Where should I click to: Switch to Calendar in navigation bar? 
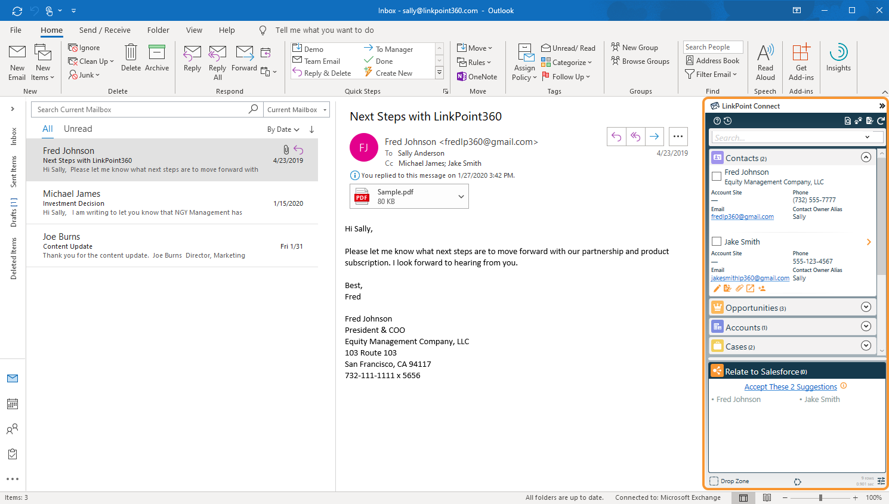[x=13, y=404]
